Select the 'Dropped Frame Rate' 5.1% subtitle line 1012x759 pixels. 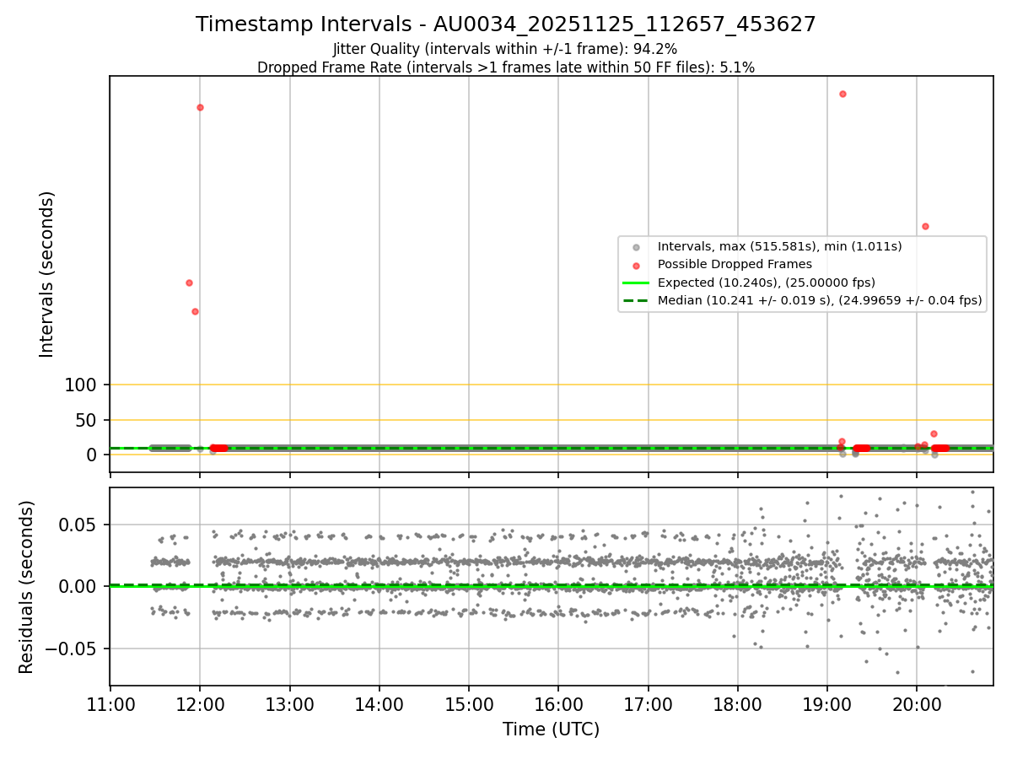tap(506, 67)
